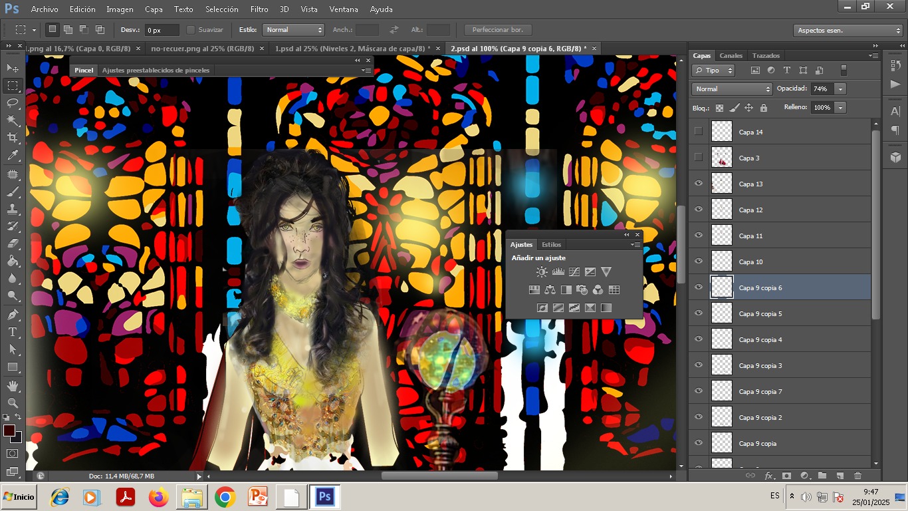The width and height of the screenshot is (908, 511).
Task: Hide the Capa 12 layer
Action: pos(698,210)
